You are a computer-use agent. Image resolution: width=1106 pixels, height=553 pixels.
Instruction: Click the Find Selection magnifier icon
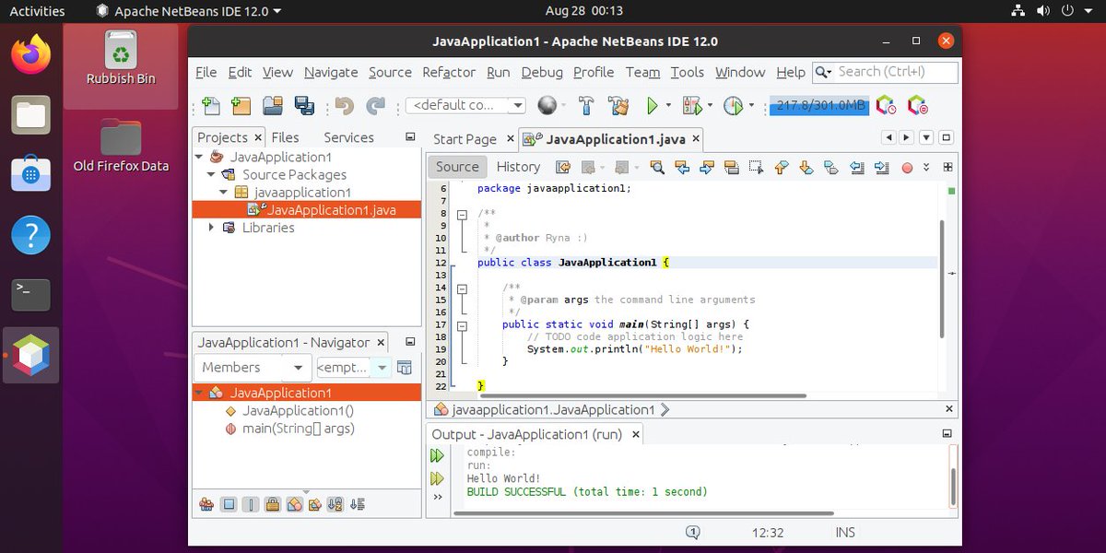pos(657,167)
